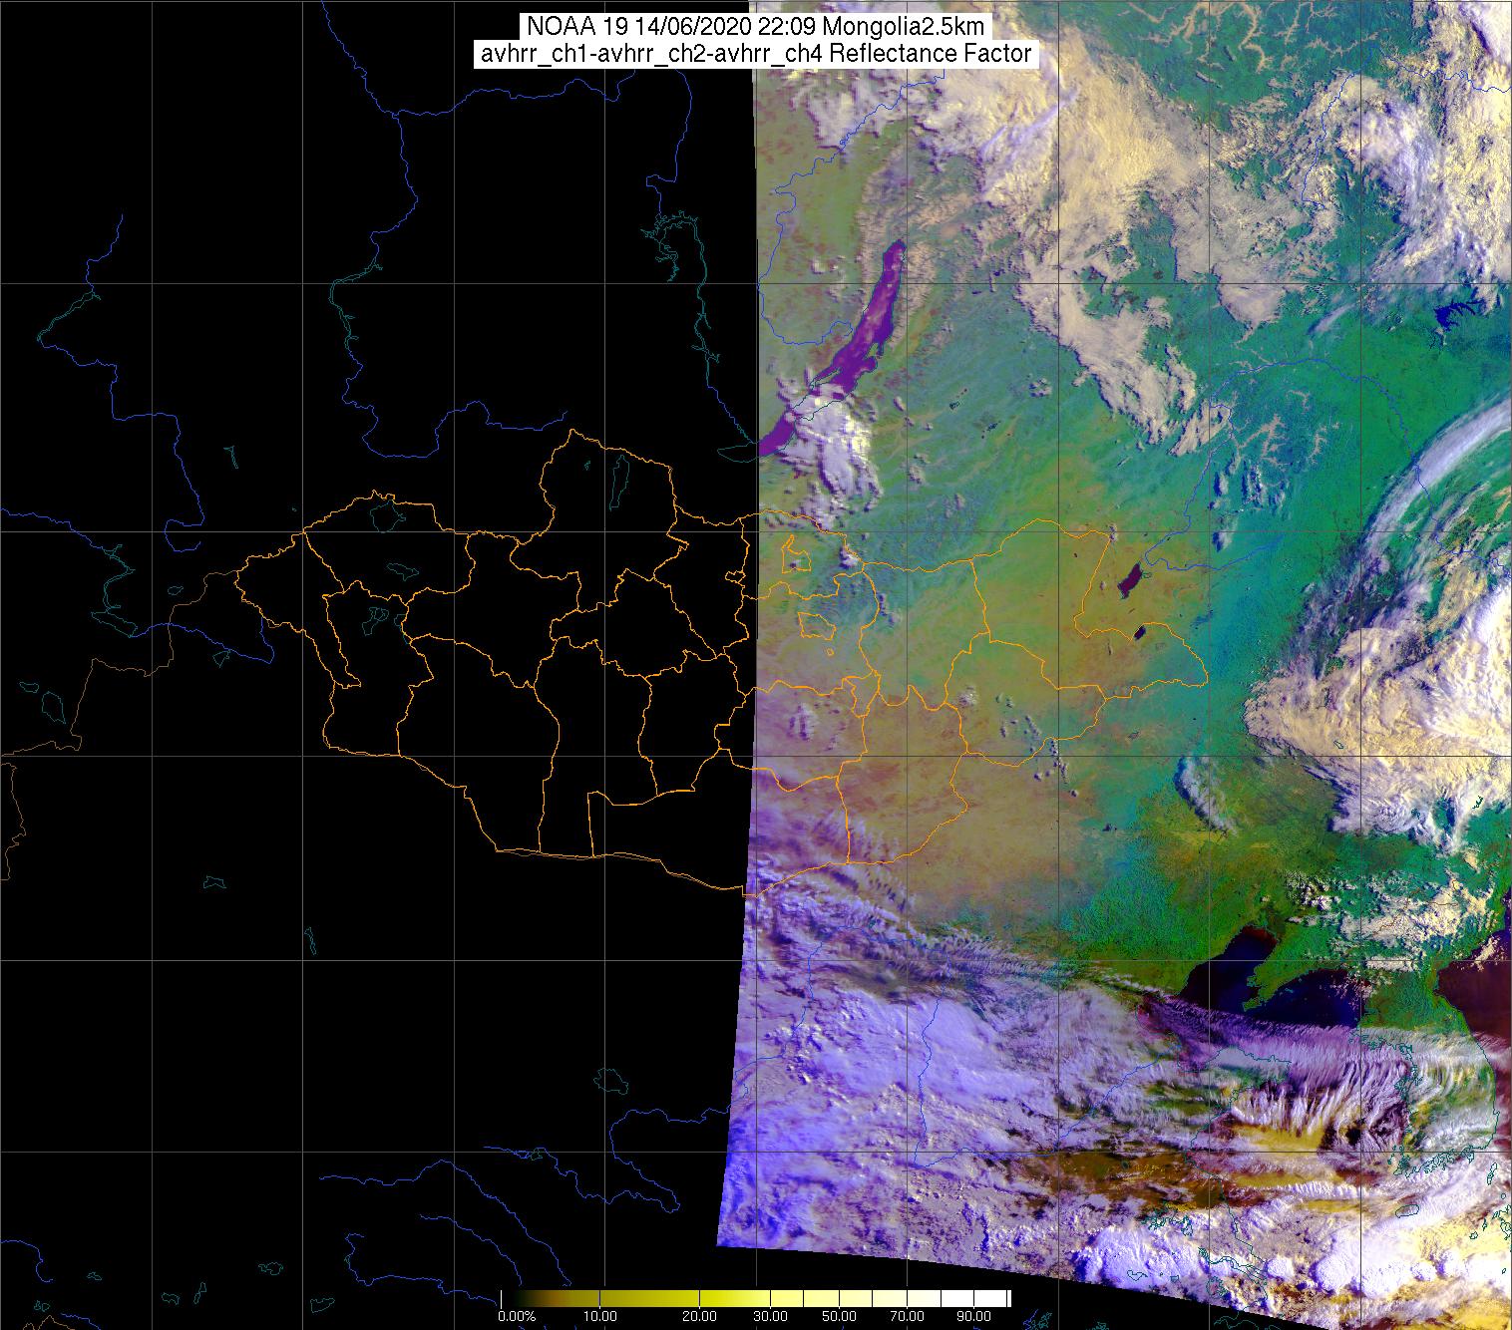
Task: Click the "avhrr_ch1-avhrr_ch2-avhrr_ch4 Reflectance Factor" caption
Action: tap(756, 54)
